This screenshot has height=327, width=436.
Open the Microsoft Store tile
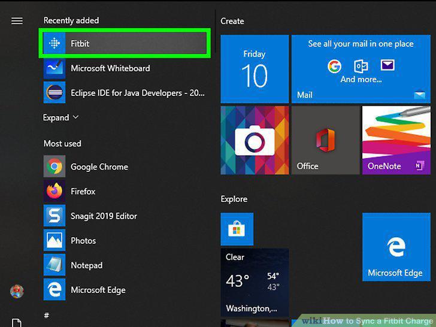point(237,229)
